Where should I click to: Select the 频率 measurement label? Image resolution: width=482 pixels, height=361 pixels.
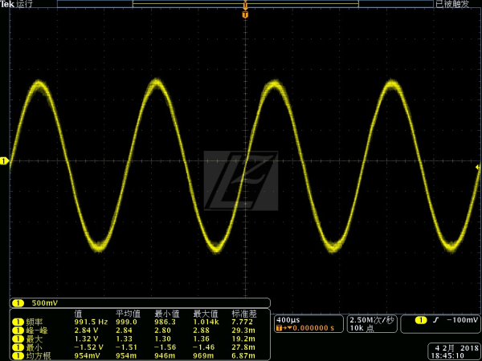point(33,322)
